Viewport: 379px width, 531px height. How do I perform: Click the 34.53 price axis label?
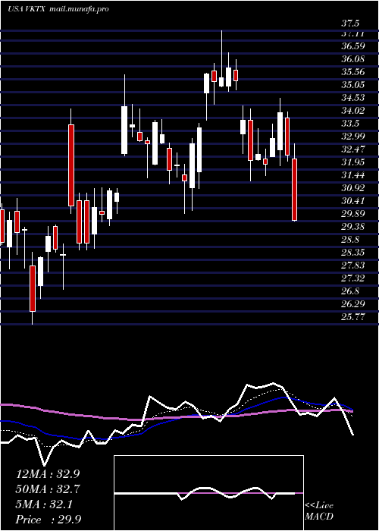[353, 98]
